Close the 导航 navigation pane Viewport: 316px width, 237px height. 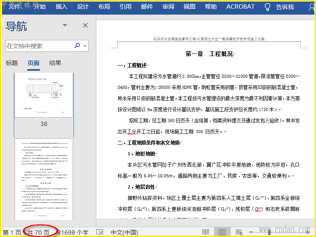[x=85, y=25]
